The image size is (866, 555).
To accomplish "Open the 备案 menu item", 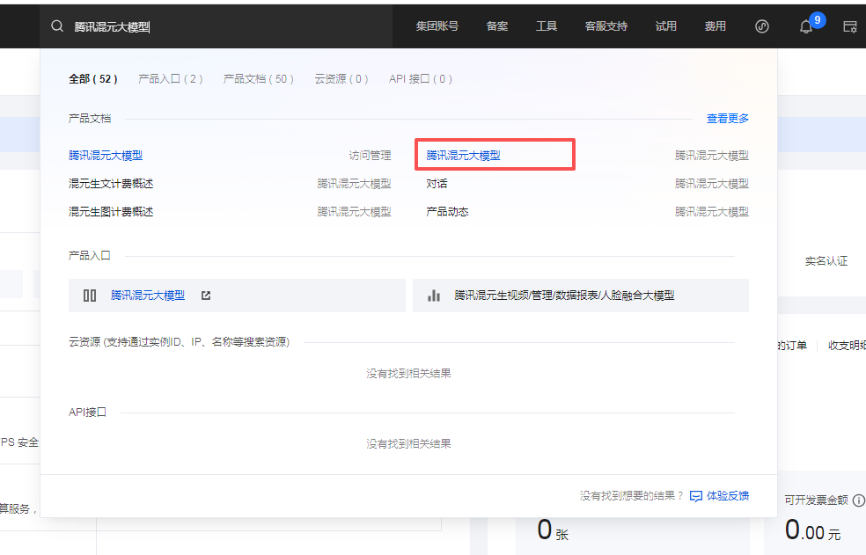I will 497,26.
